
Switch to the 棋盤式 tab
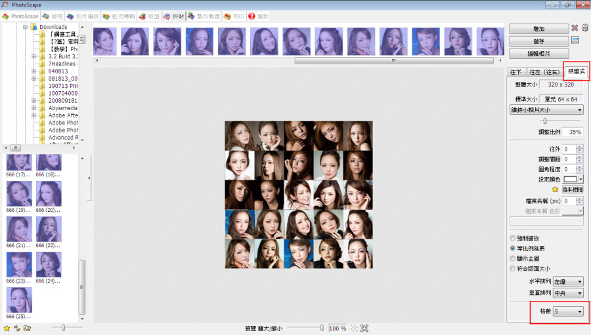[x=576, y=71]
